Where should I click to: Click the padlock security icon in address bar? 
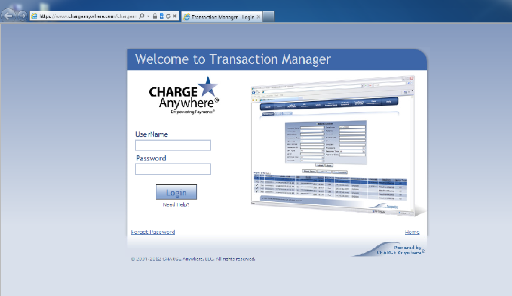[155, 17]
